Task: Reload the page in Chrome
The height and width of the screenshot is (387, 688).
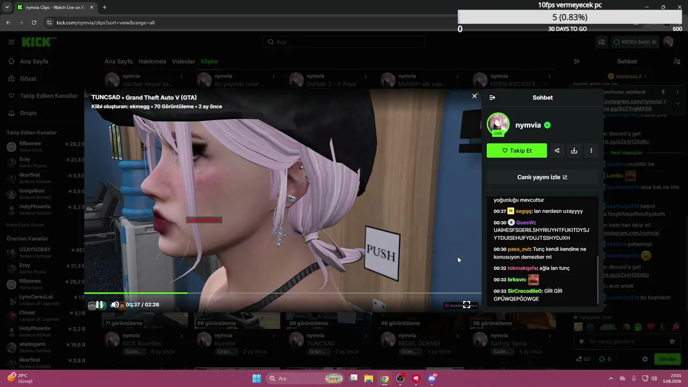Action: point(34,23)
